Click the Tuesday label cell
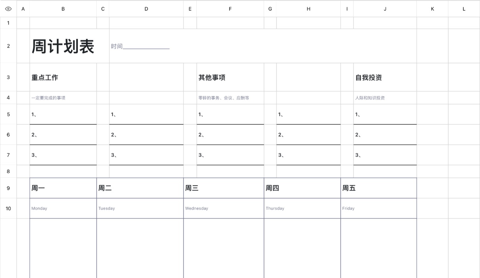 (x=140, y=208)
